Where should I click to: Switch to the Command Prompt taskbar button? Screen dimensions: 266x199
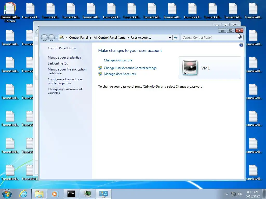coord(71,194)
